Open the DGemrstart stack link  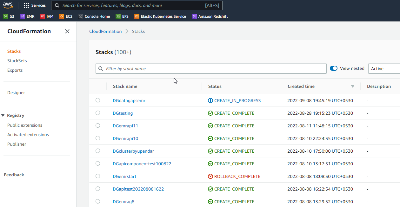[x=125, y=176]
